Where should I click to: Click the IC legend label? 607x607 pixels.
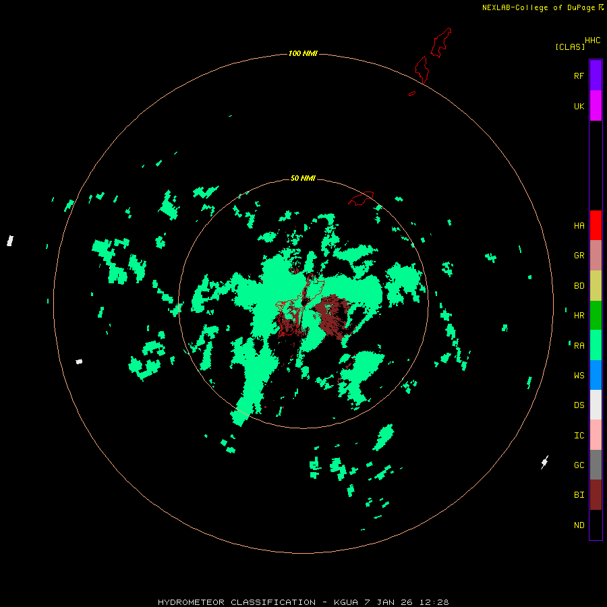click(x=579, y=436)
